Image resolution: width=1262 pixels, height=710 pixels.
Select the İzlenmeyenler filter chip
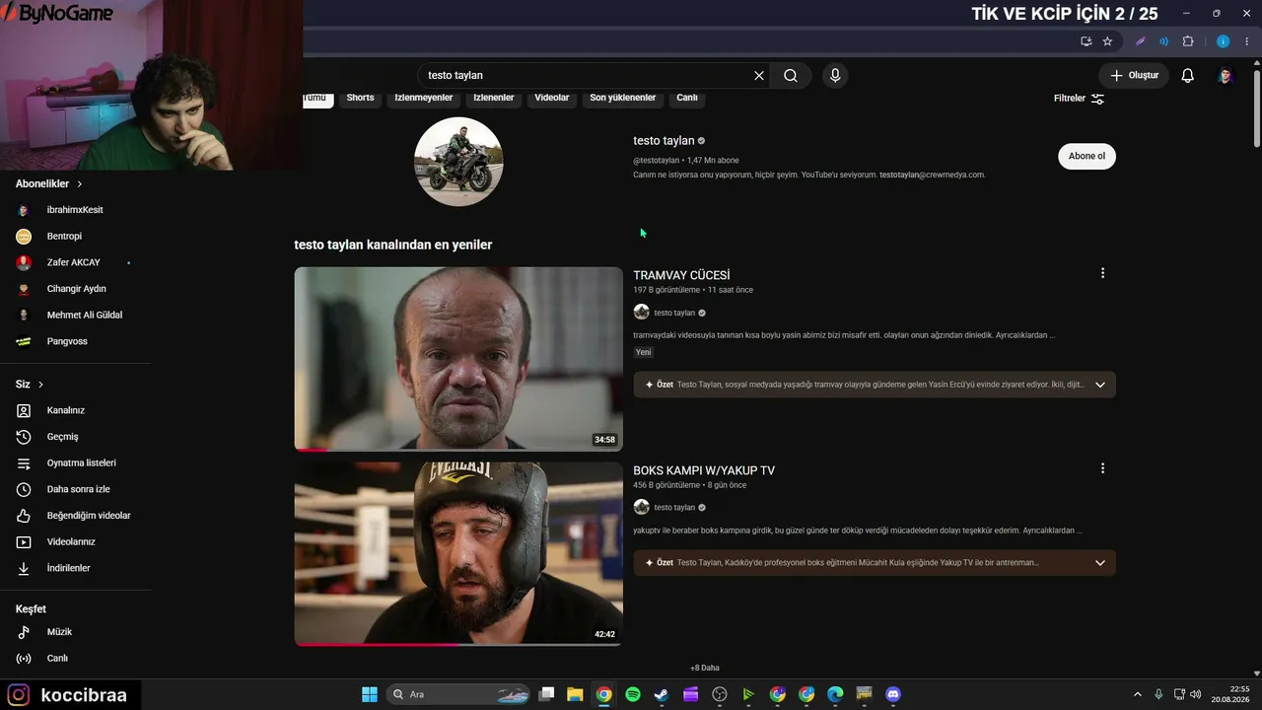[424, 98]
